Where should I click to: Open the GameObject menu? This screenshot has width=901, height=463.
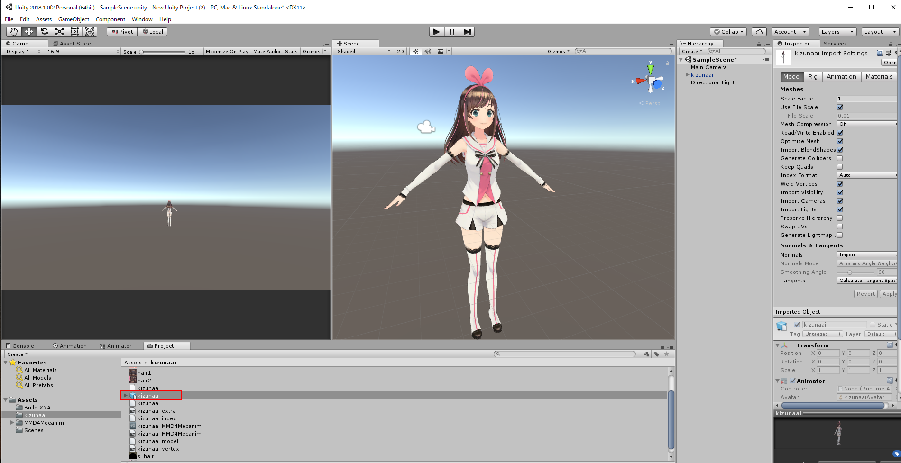click(x=74, y=19)
